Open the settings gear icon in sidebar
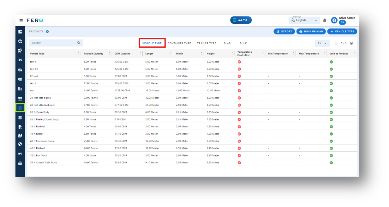Image resolution: width=389 pixels, height=207 pixels. [x=20, y=118]
